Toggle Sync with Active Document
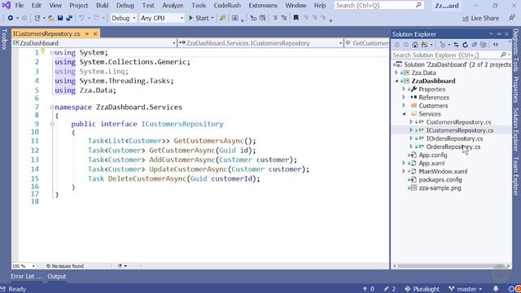The image size is (521, 293). tap(456, 45)
